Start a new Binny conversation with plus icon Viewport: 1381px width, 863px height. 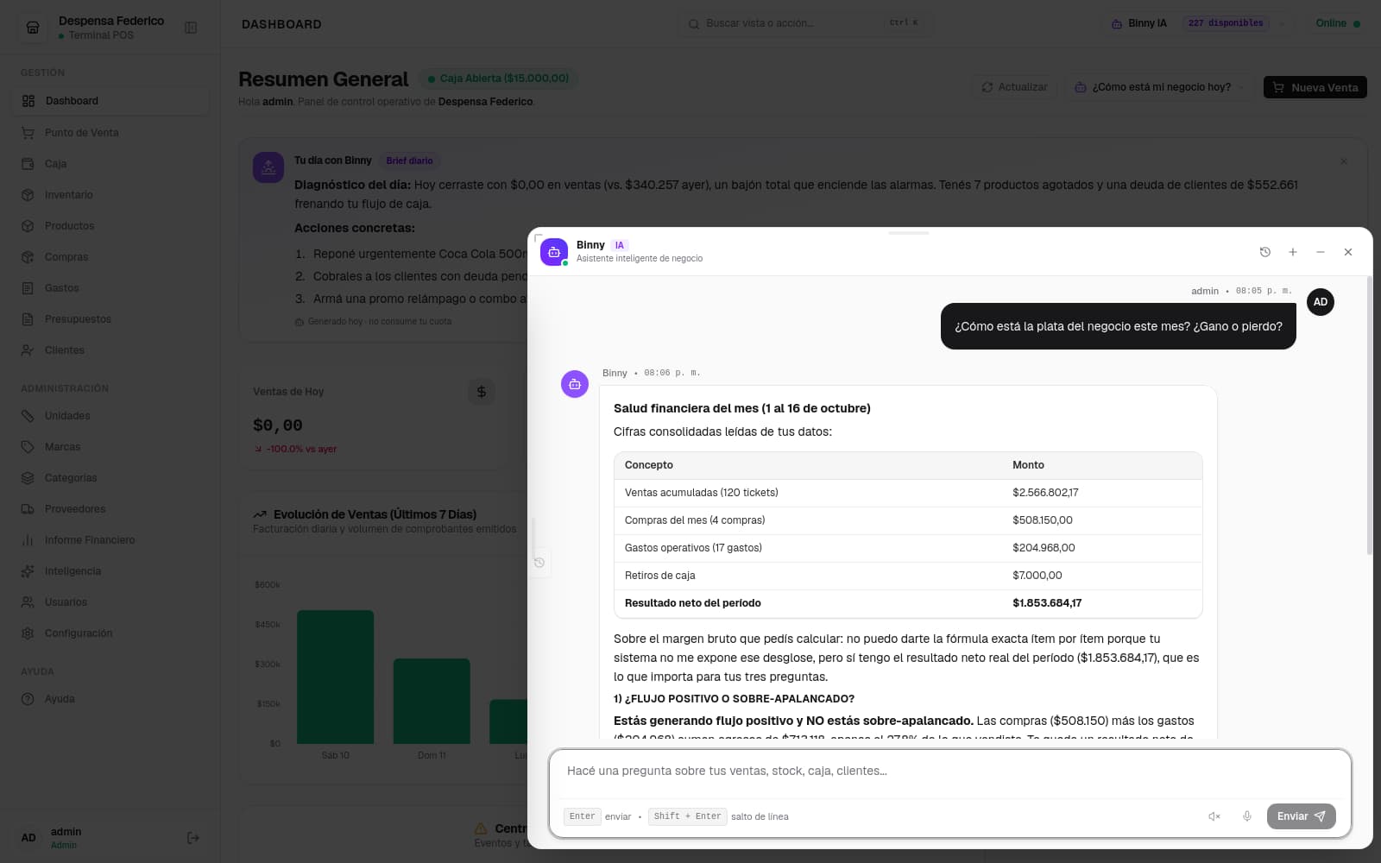[1293, 252]
